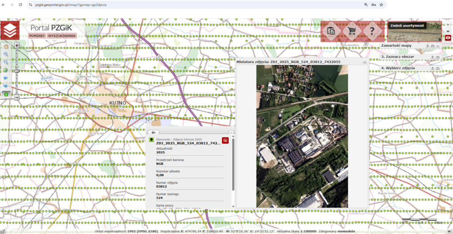Go to previous map view arrow

6,78
